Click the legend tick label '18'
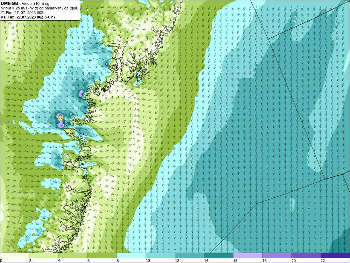The width and height of the screenshot is (350, 263). coord(265,261)
